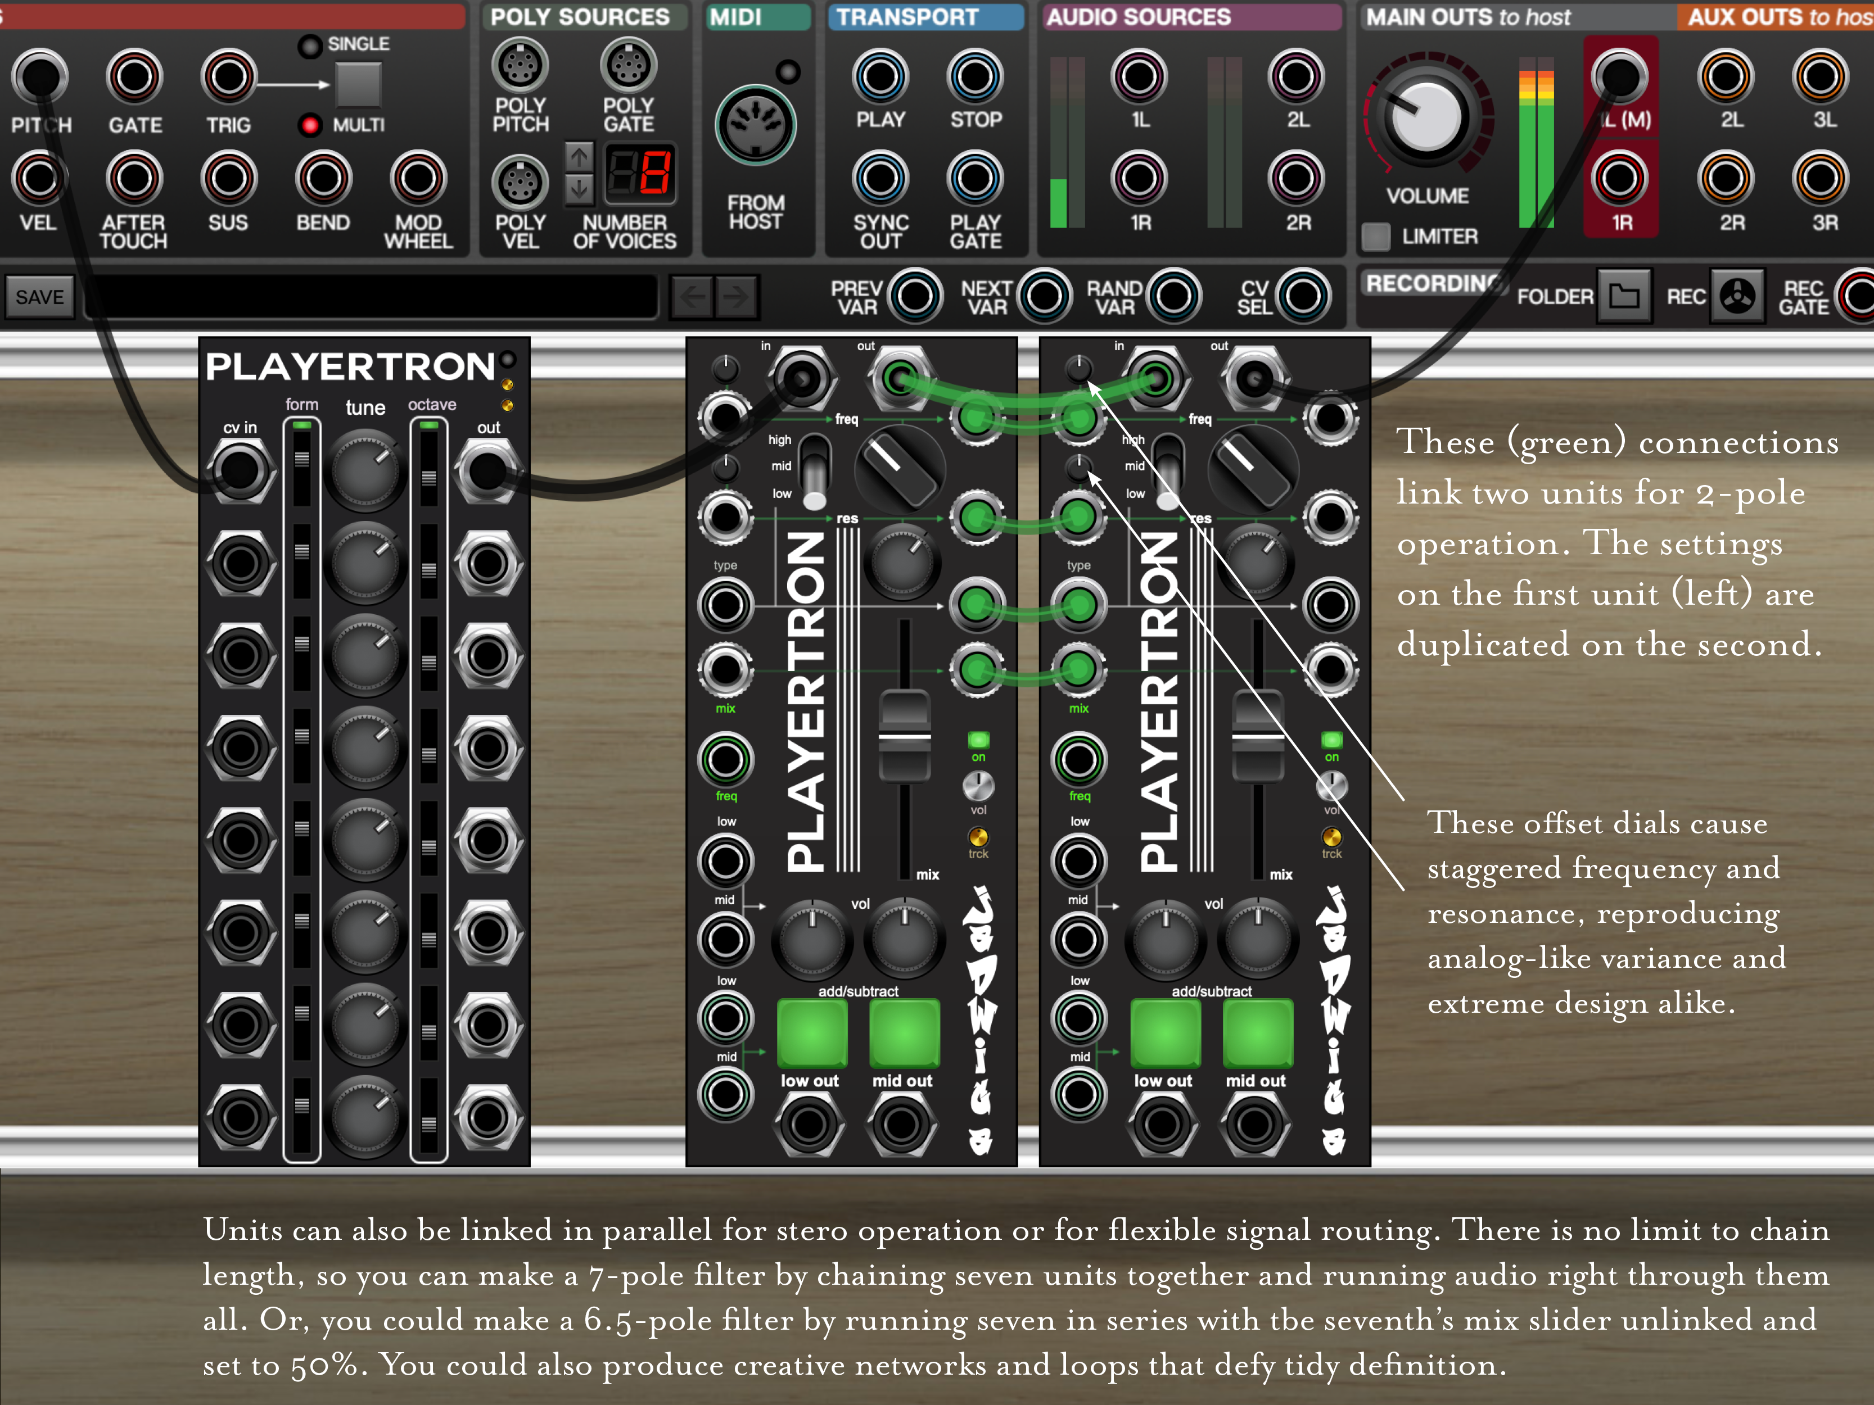This screenshot has width=1874, height=1405.
Task: Click the transport STOP jack
Action: tap(975, 76)
